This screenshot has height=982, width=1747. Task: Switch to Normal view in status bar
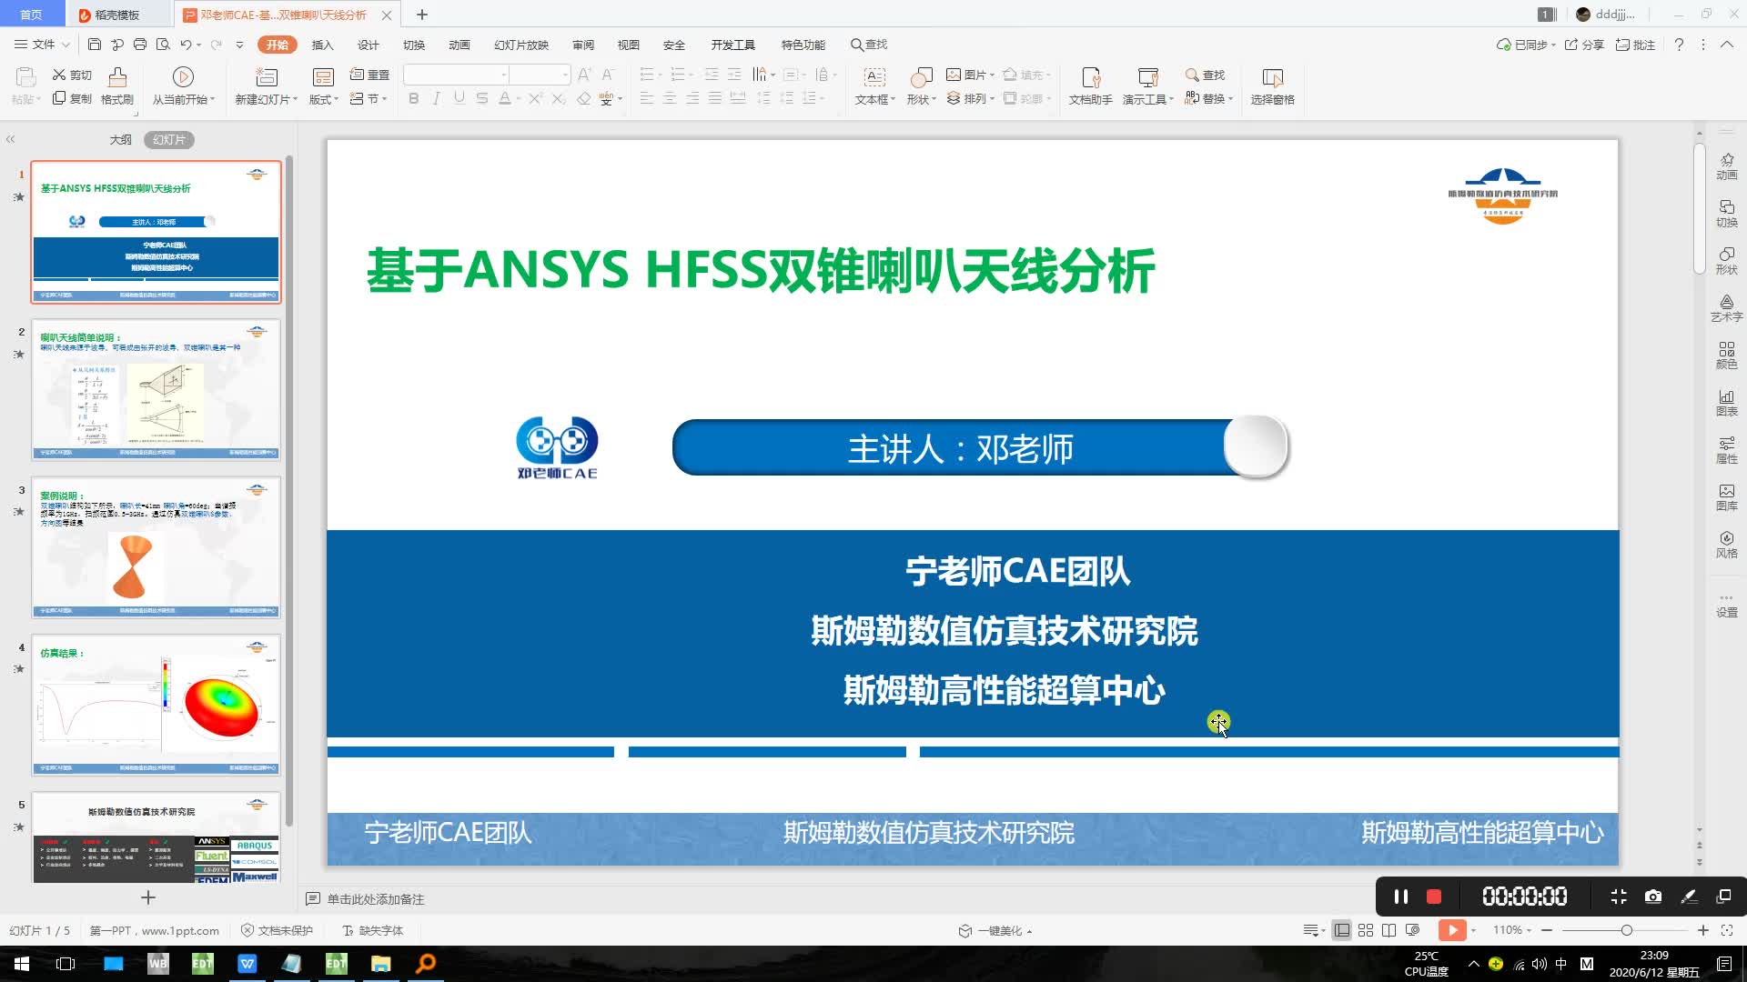point(1341,930)
